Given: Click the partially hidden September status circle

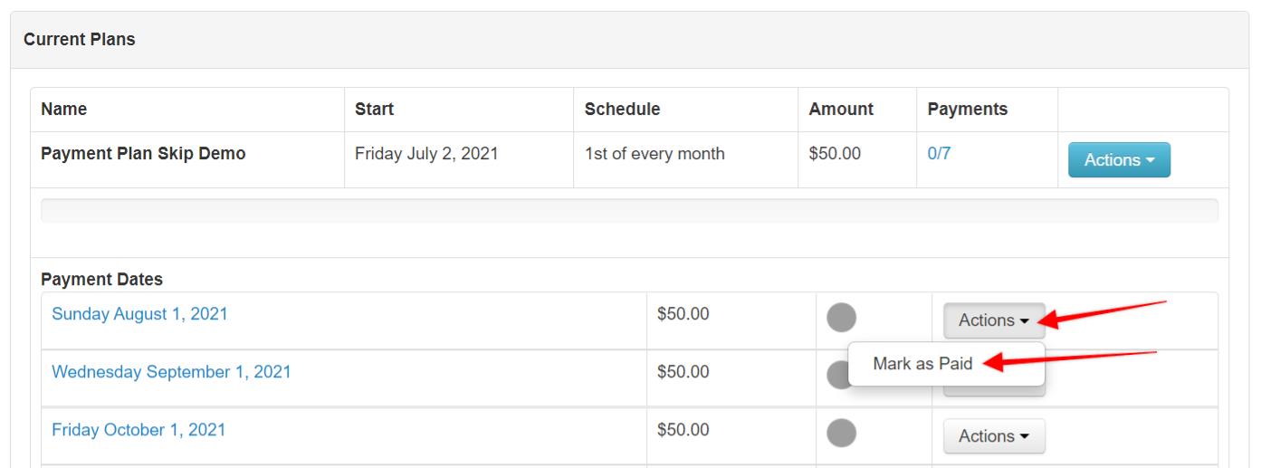Looking at the screenshot, I should coord(837,375).
